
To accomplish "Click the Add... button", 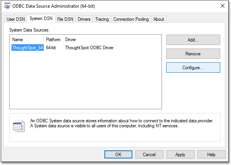I will (193, 40).
